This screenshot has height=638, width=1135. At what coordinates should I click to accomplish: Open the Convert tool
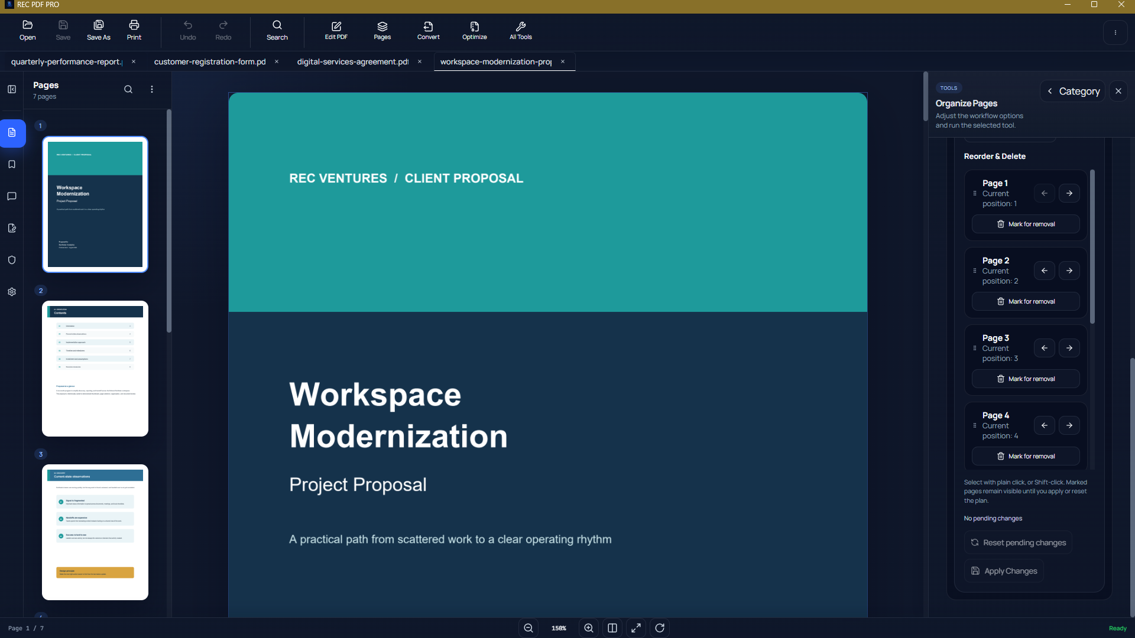click(x=429, y=31)
